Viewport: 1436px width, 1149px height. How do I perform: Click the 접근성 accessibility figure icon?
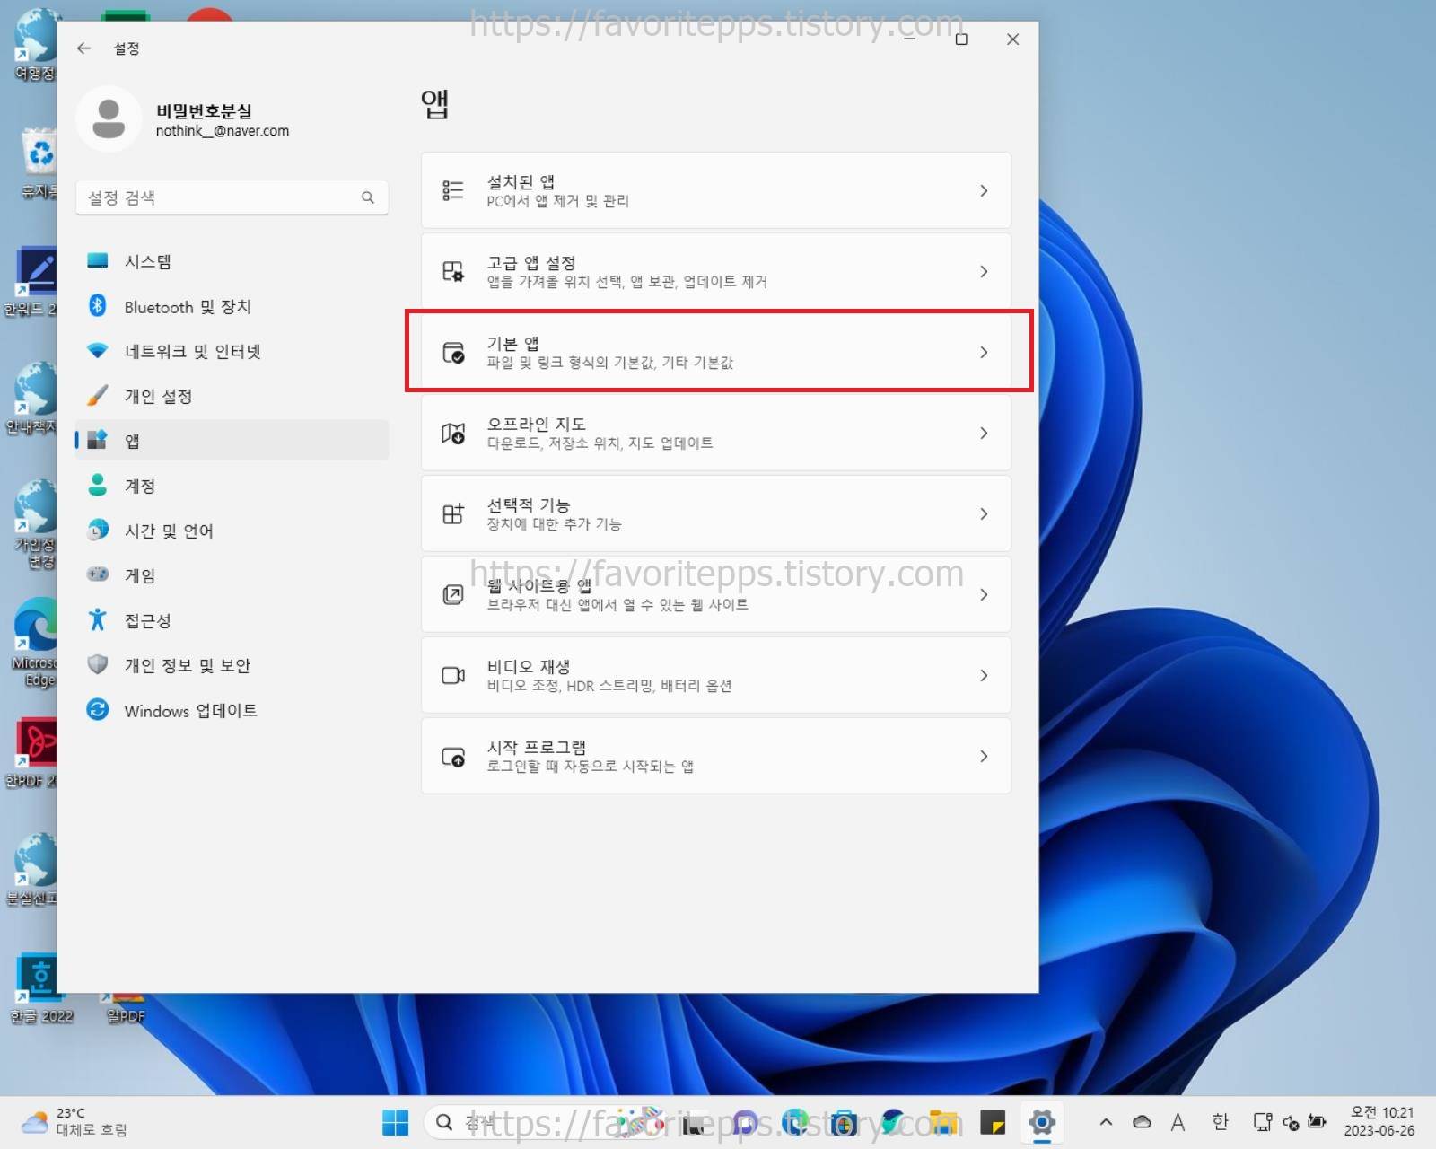(x=98, y=619)
